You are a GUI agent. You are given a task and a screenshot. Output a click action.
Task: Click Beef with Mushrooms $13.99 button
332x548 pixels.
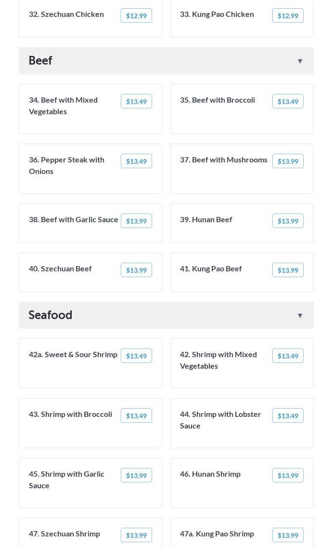click(288, 161)
